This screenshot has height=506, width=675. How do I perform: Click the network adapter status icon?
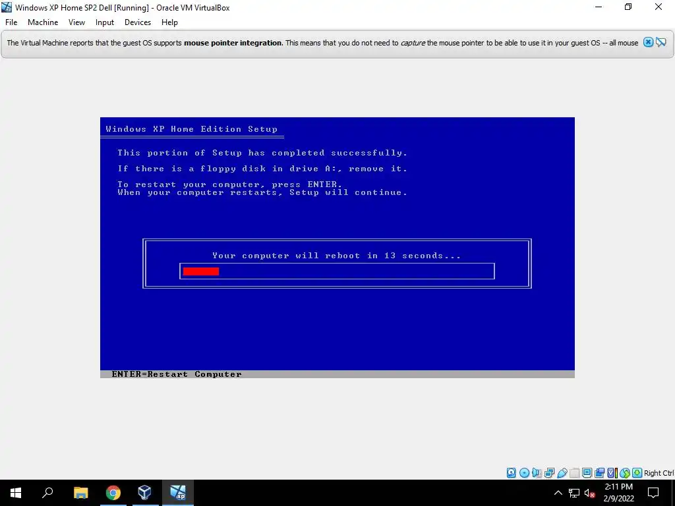coord(549,473)
